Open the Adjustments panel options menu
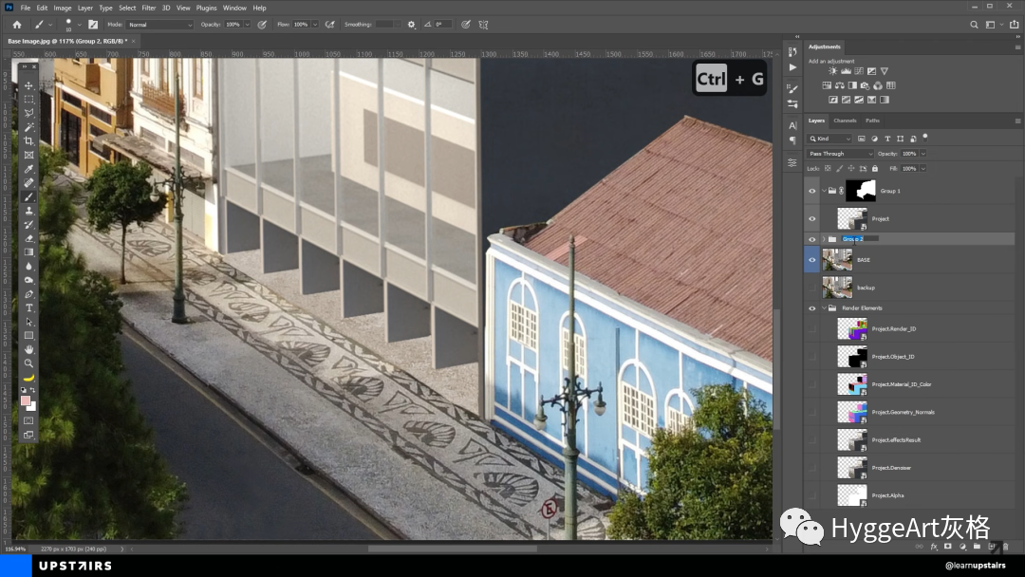 1017,47
